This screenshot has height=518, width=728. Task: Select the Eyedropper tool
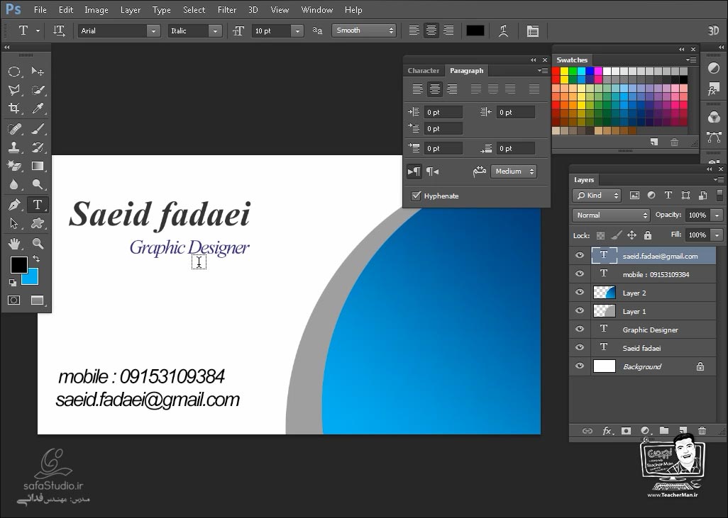tap(37, 108)
